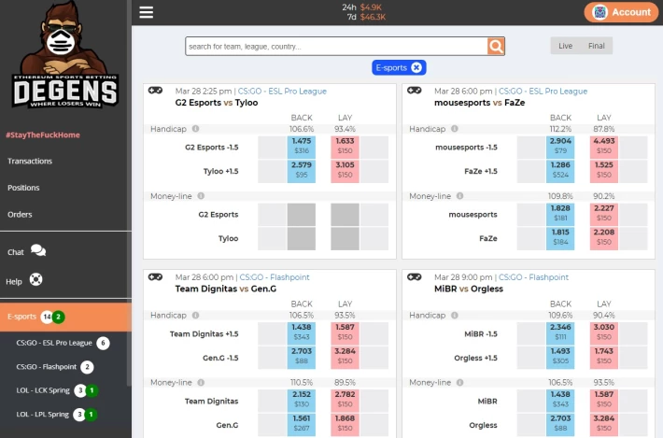Open CS:GO - Flashpoint link on Dignitas vs Gen.G card
663x438 pixels.
pos(275,277)
